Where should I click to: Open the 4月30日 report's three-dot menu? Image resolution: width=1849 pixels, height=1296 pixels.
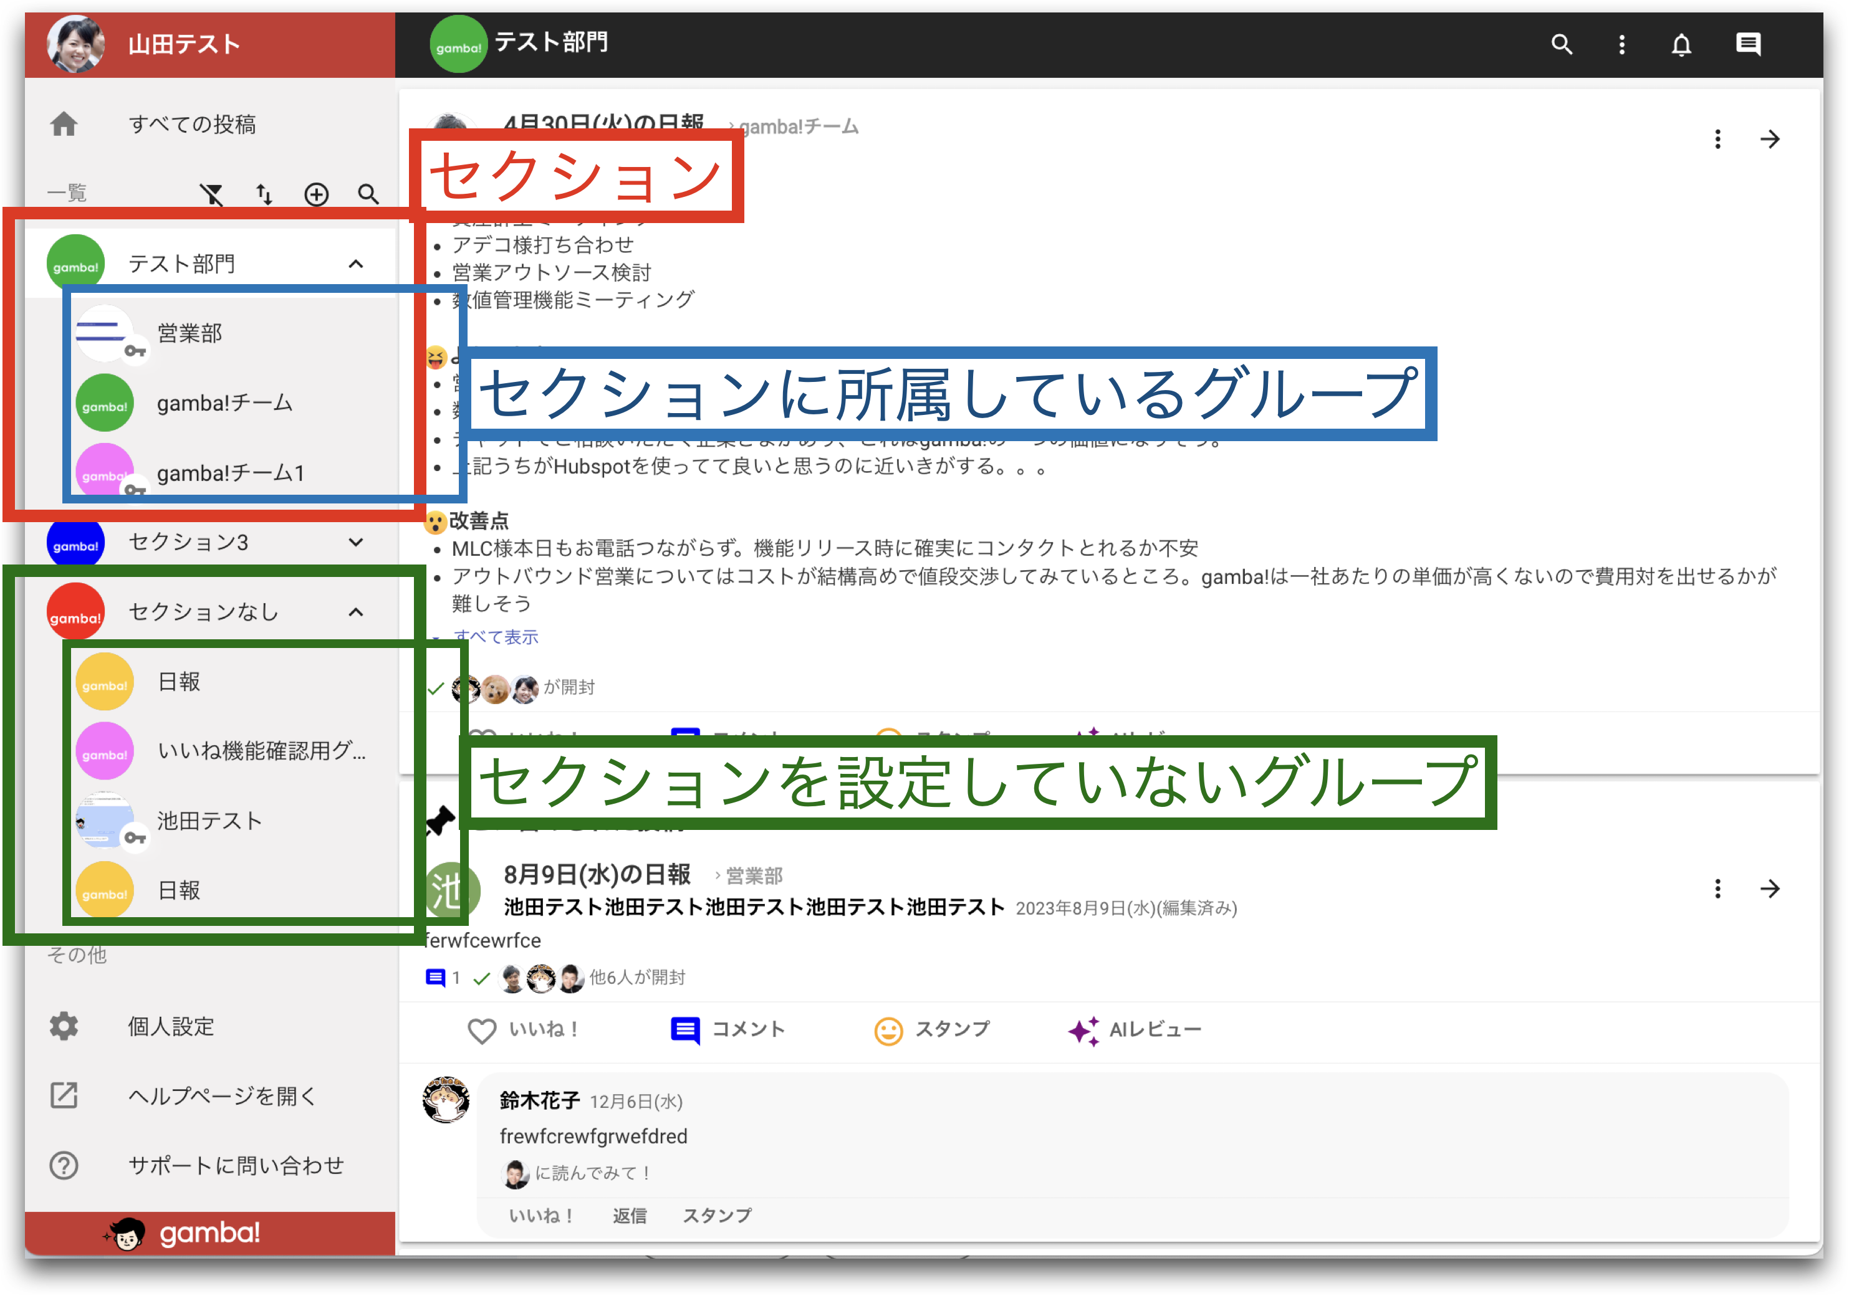tap(1717, 140)
